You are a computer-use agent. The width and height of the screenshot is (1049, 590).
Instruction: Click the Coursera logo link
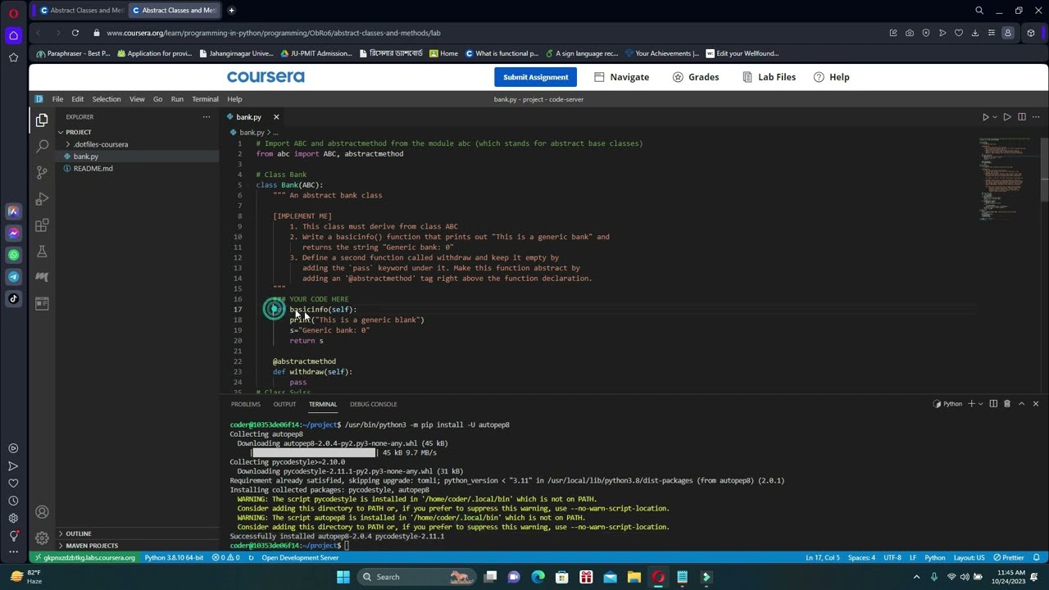click(x=266, y=77)
